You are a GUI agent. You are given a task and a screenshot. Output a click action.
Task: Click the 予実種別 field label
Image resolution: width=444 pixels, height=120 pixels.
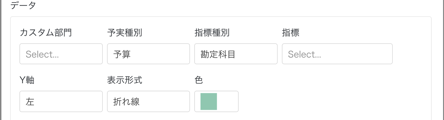click(x=125, y=33)
